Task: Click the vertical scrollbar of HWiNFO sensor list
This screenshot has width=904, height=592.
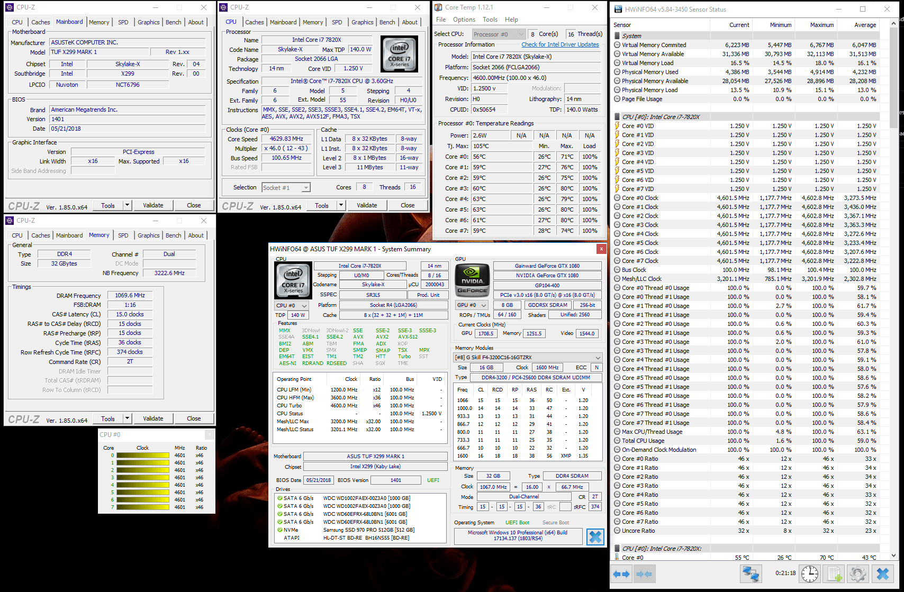Action: [x=894, y=289]
